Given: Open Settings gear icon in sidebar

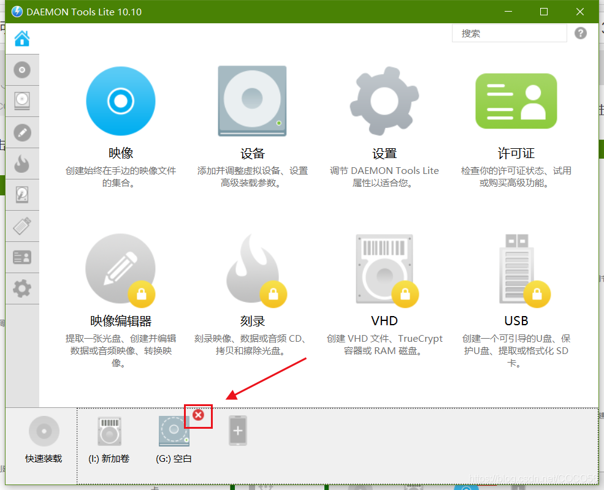Looking at the screenshot, I should [x=22, y=288].
